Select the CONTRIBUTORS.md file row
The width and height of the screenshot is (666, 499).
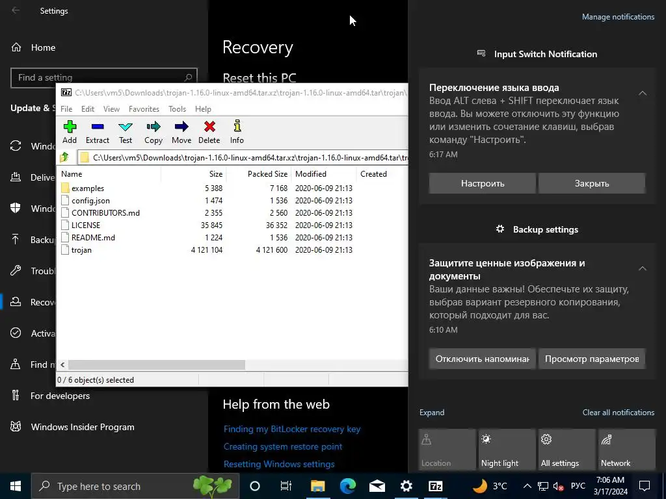click(x=232, y=213)
